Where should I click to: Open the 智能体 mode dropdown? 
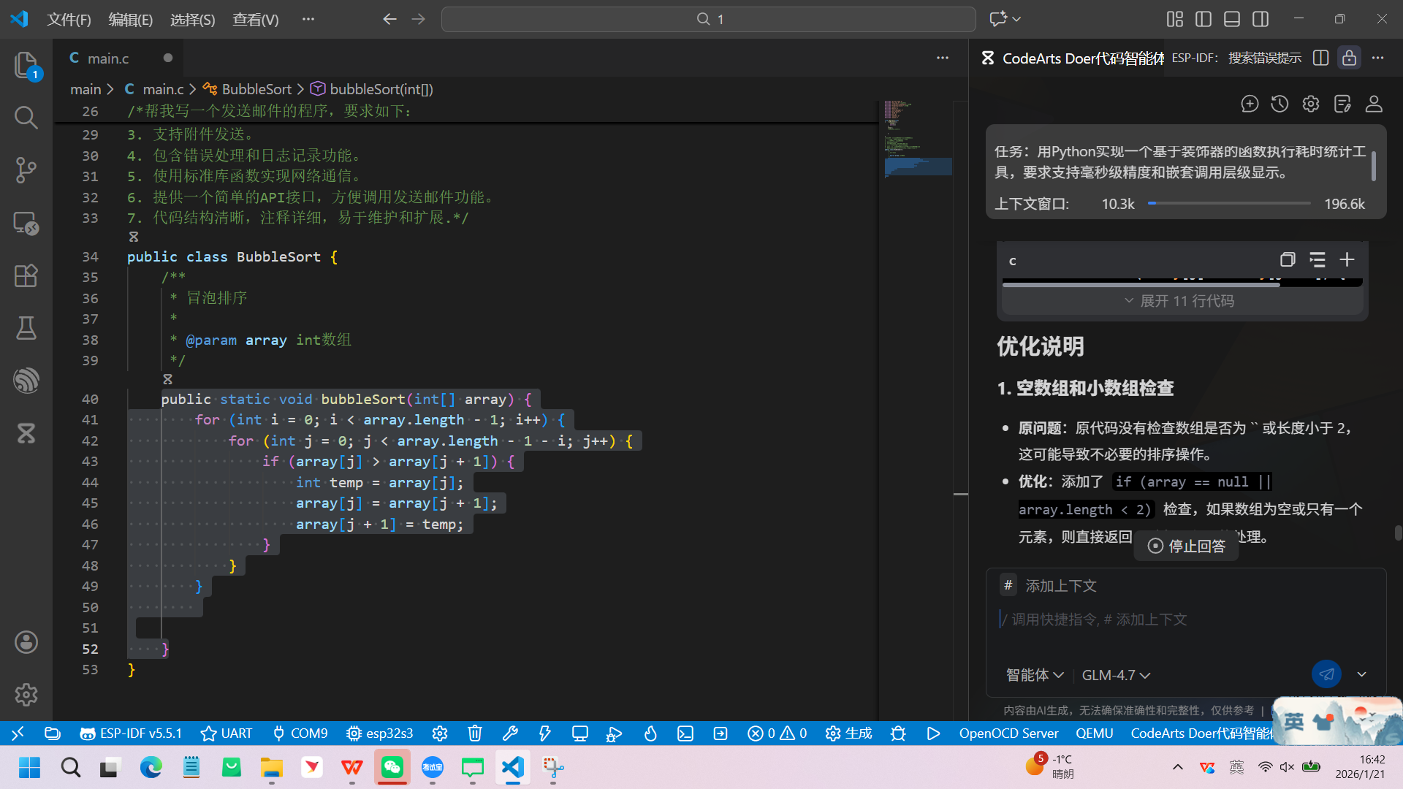coord(1034,675)
